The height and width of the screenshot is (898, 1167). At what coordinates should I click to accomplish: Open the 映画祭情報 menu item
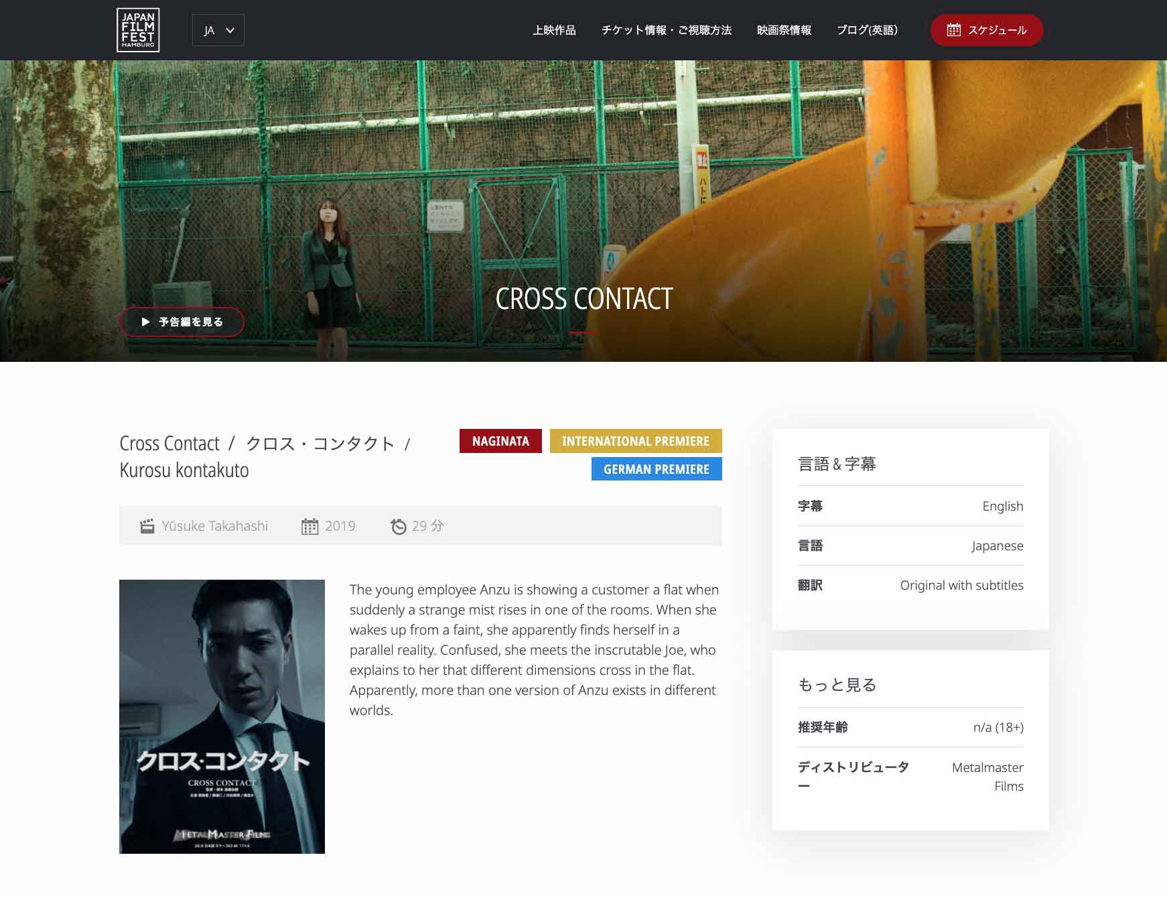[x=784, y=30]
